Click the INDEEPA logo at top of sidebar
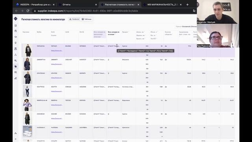 coord(16,19)
